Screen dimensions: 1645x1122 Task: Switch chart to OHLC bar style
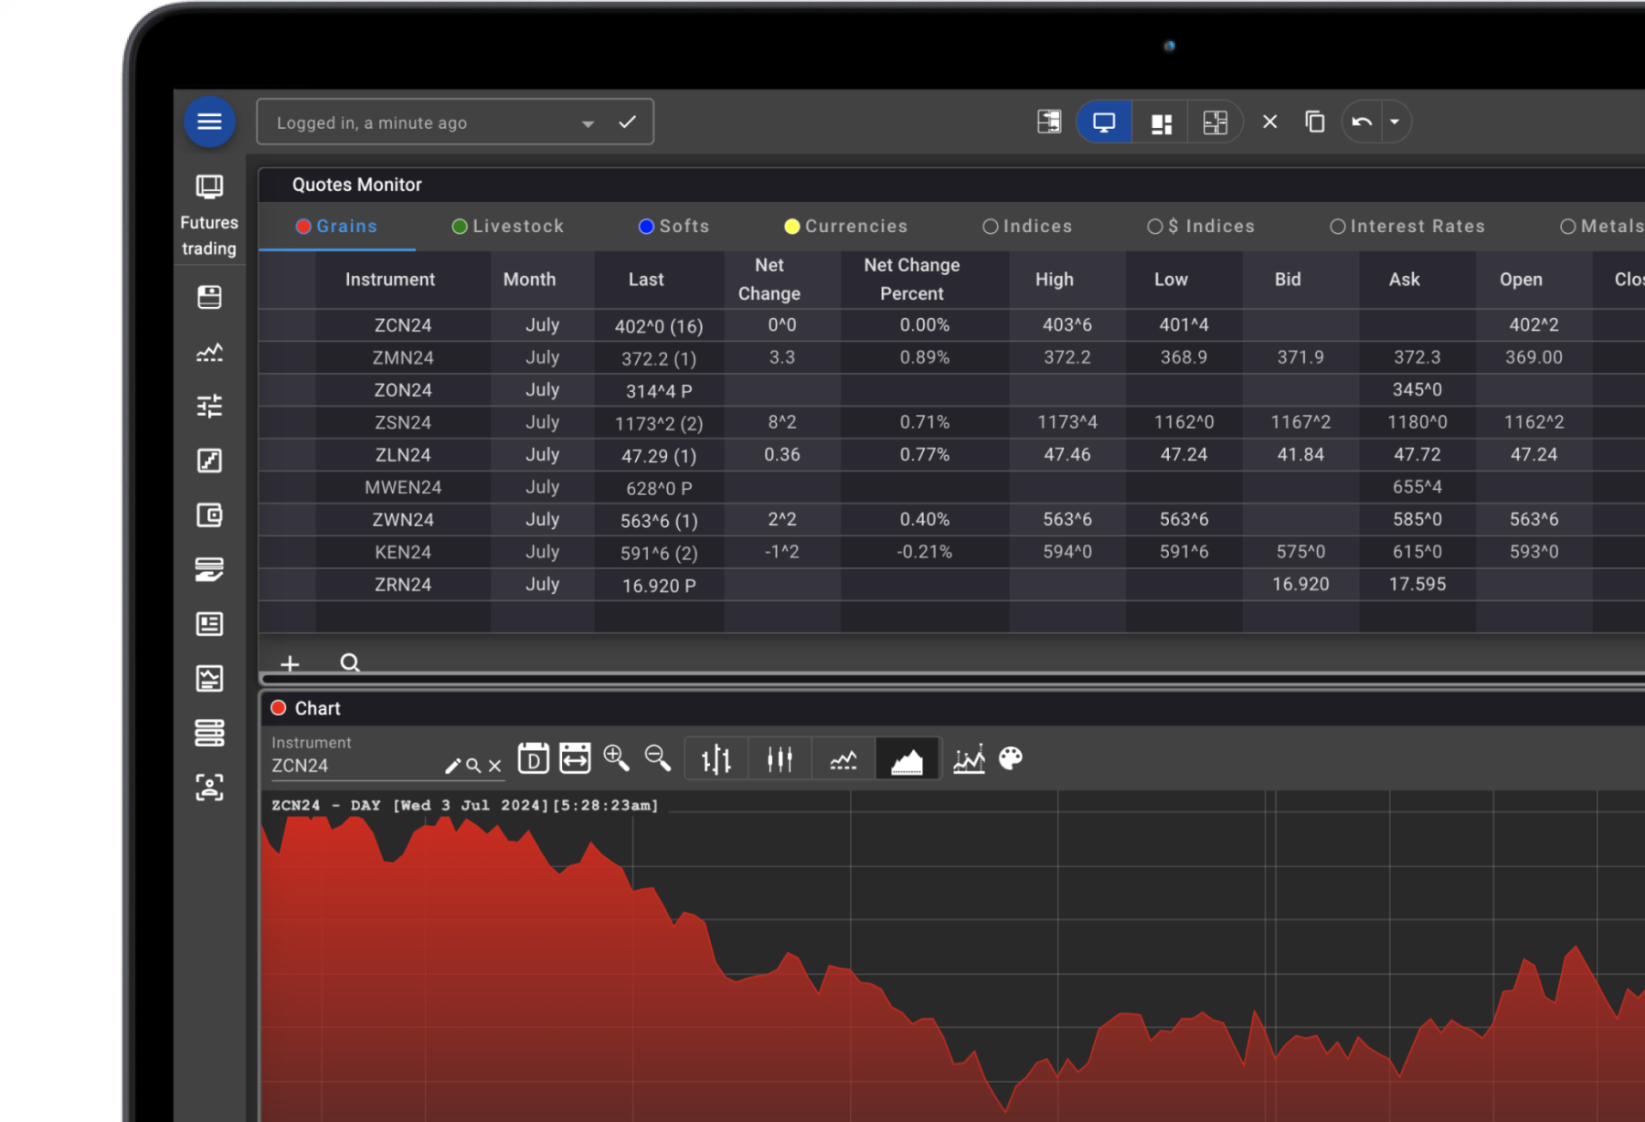716,759
